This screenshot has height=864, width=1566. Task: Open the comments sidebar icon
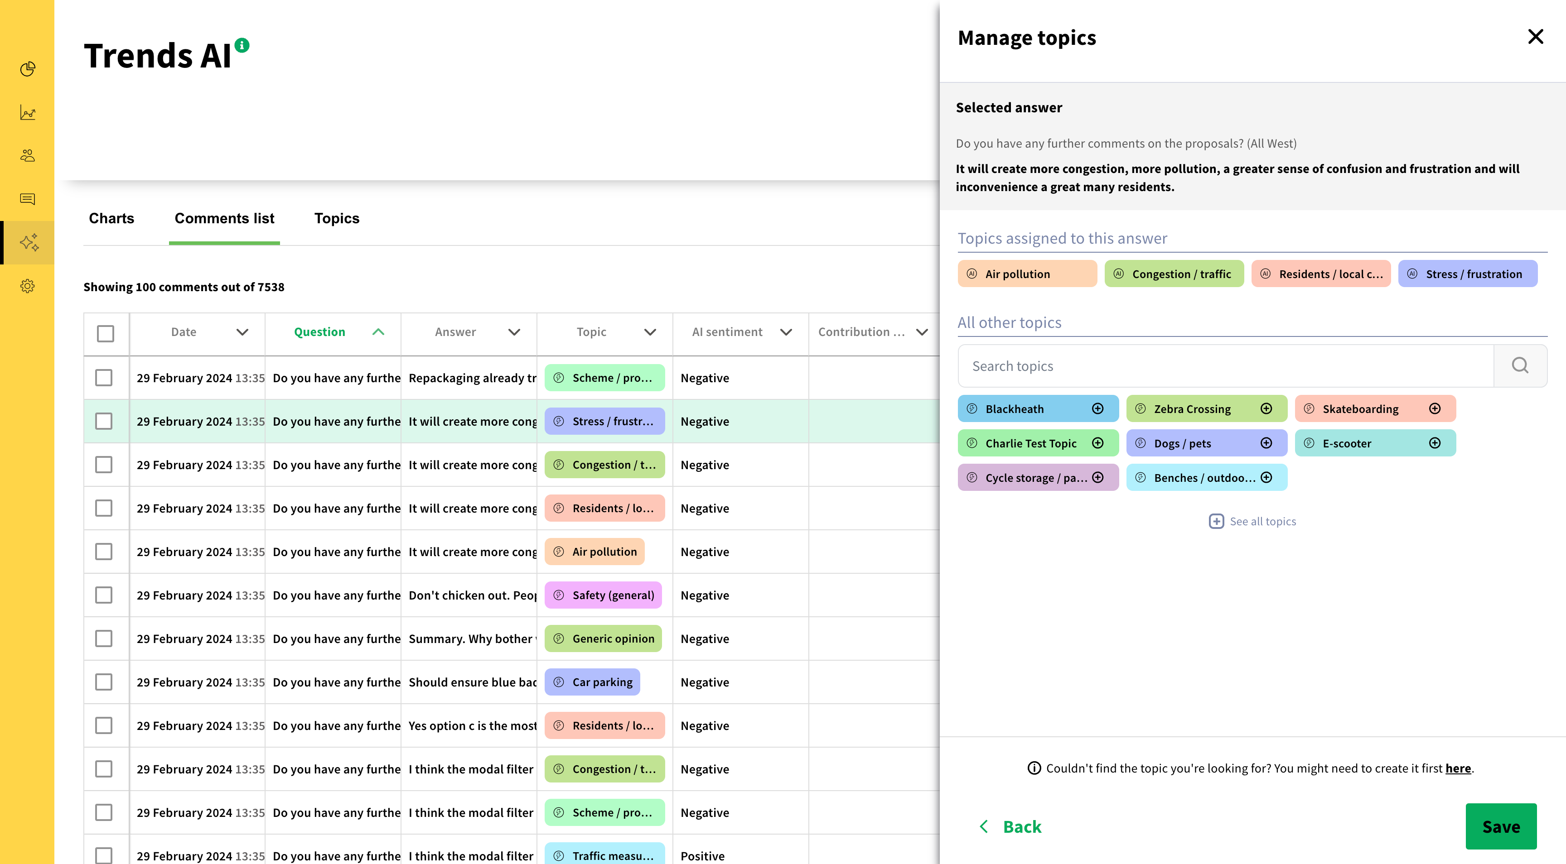[27, 199]
